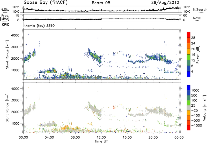
Task: Pick the bright blue top velocity colorbar segment
Action: [189, 88]
